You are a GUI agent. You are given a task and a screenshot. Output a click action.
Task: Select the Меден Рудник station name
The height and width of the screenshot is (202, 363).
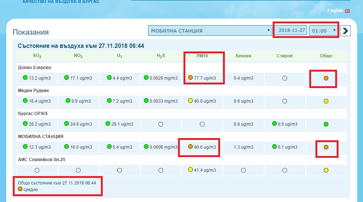point(34,91)
